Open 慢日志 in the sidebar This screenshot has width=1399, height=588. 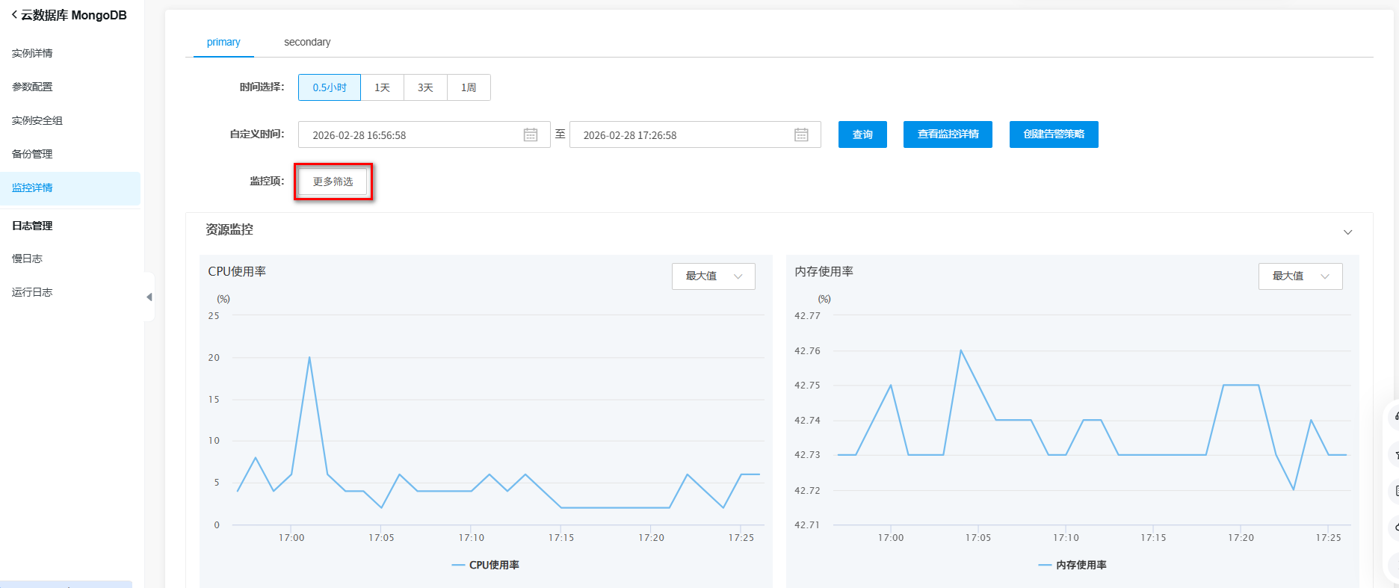pos(28,259)
